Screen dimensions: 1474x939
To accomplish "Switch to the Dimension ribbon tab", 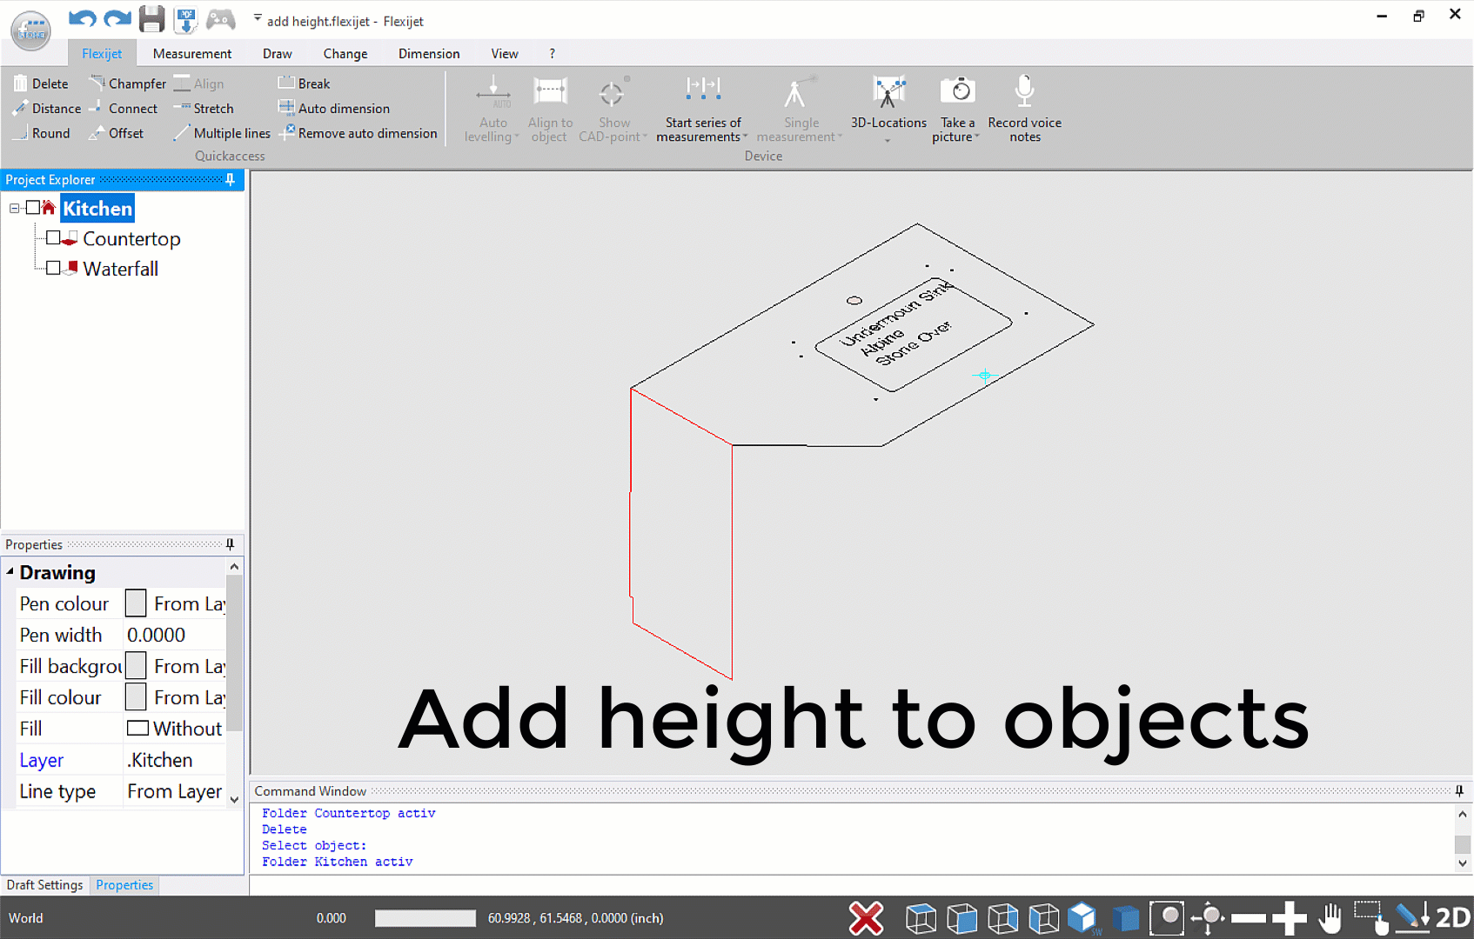I will click(428, 53).
